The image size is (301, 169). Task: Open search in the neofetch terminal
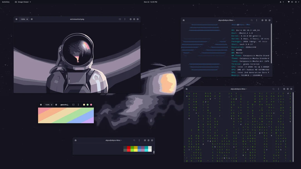[252, 20]
